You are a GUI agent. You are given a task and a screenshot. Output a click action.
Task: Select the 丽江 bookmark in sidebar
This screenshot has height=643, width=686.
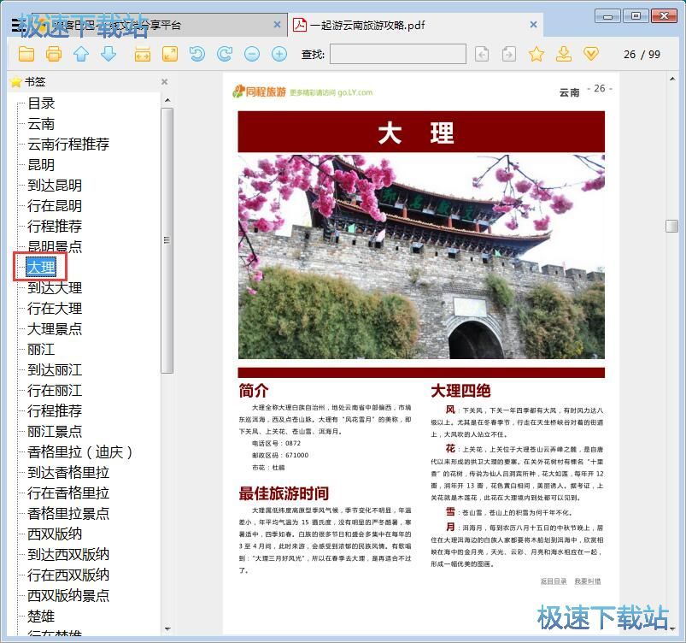39,349
